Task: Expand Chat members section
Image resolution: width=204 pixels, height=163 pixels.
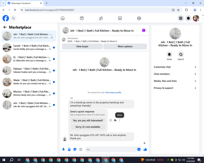Action: click(175, 74)
